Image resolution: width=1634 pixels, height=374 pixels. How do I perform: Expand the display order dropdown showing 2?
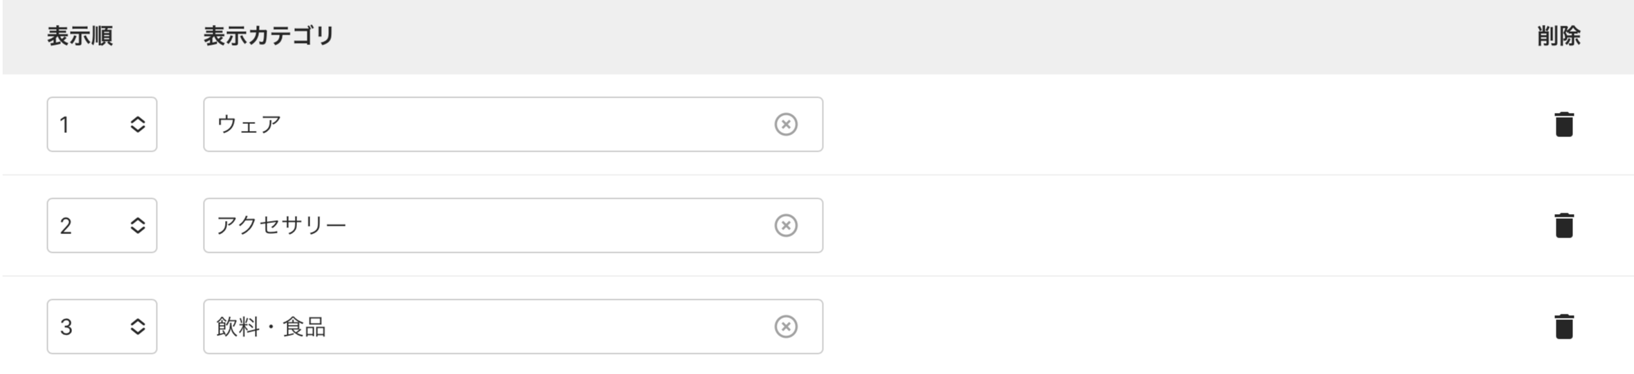(x=101, y=226)
